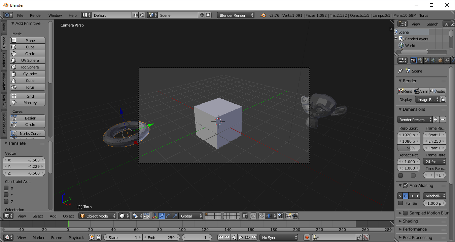455x242 pixels.
Task: Switch to the Physics tab
Action: 4,101
